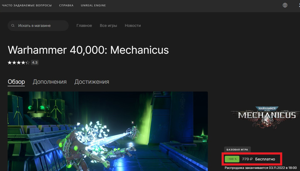
Task: Click the half-filled fifth rating star
Action: click(x=28, y=62)
